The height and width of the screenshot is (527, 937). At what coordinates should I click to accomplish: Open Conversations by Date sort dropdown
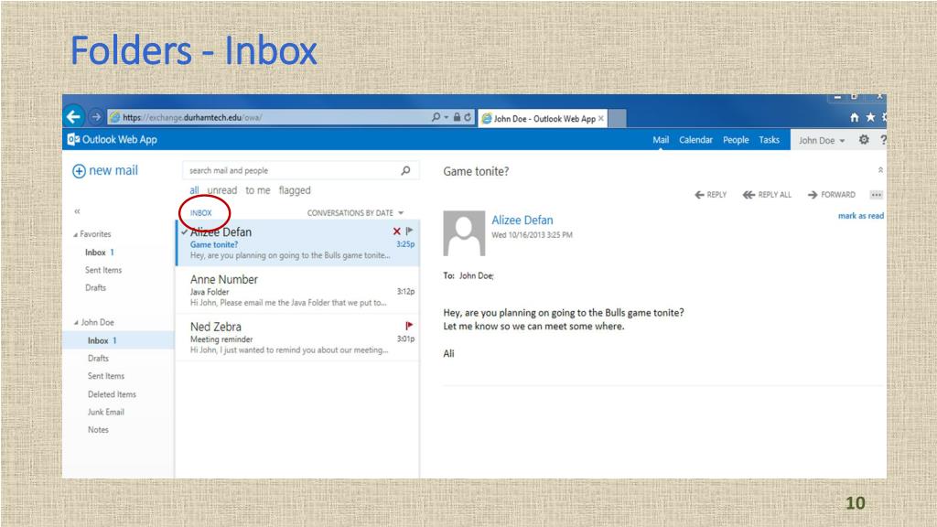pyautogui.click(x=356, y=212)
